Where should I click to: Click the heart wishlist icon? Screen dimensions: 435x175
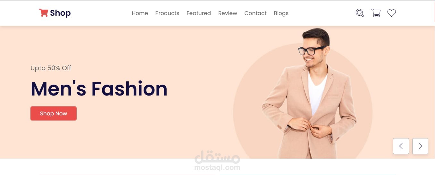click(391, 13)
